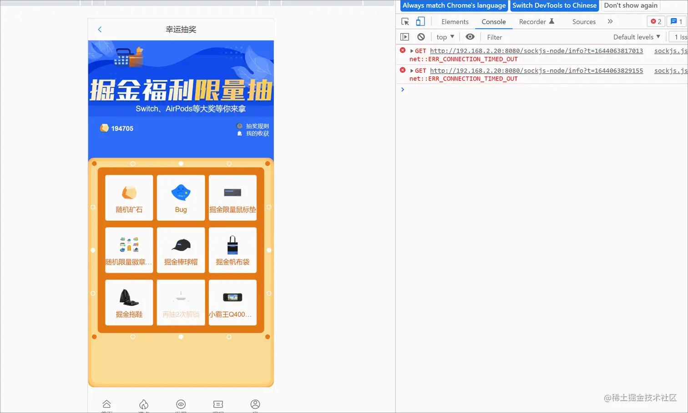Show the console sidebar panel icon

click(x=405, y=37)
